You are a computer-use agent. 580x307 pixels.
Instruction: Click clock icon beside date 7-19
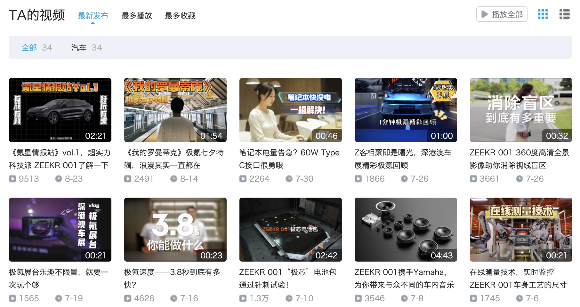pyautogui.click(x=59, y=298)
